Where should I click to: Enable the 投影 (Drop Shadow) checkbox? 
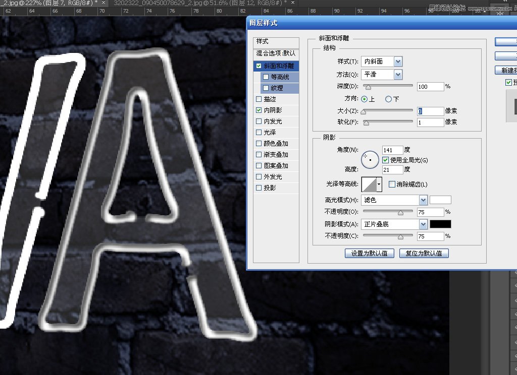(259, 187)
